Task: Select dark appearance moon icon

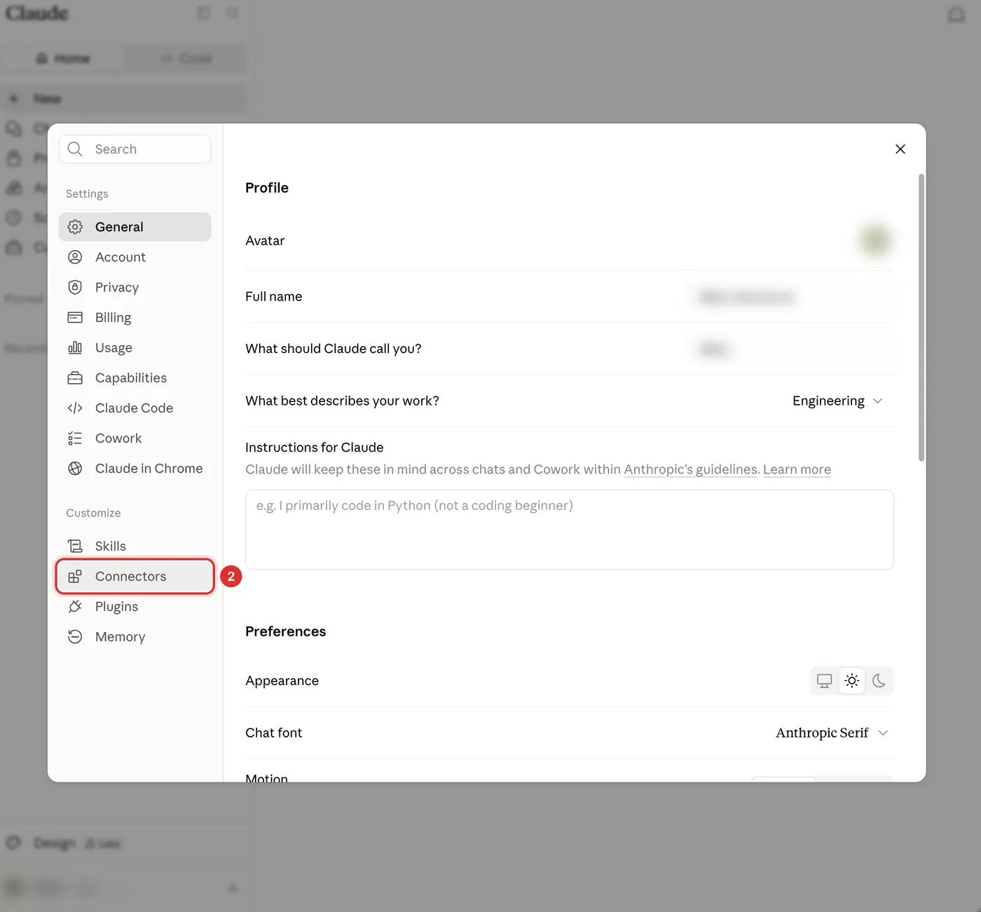Action: [x=879, y=681]
